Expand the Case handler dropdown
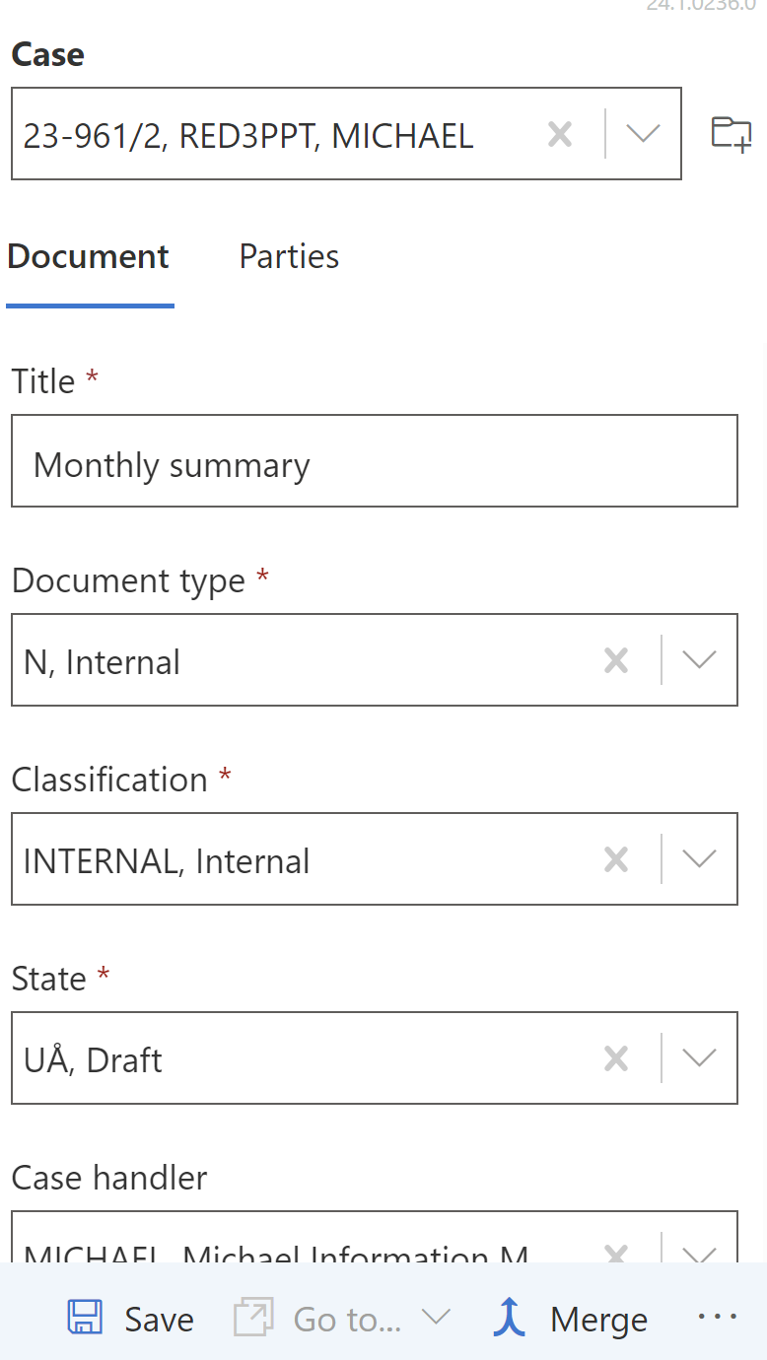Screen dimensions: 767x1360 pyautogui.click(x=699, y=1254)
